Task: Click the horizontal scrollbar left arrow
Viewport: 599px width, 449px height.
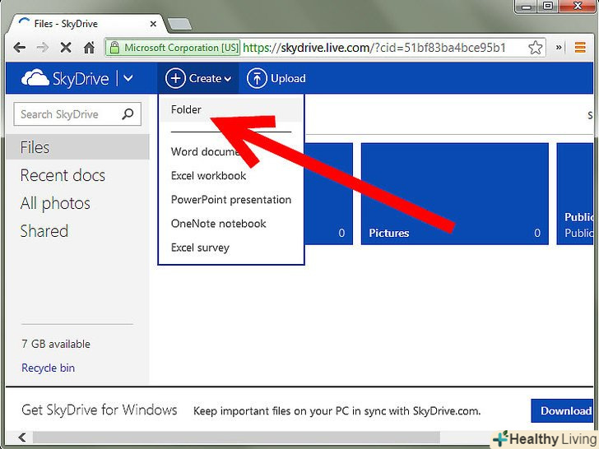Action: tap(21, 437)
